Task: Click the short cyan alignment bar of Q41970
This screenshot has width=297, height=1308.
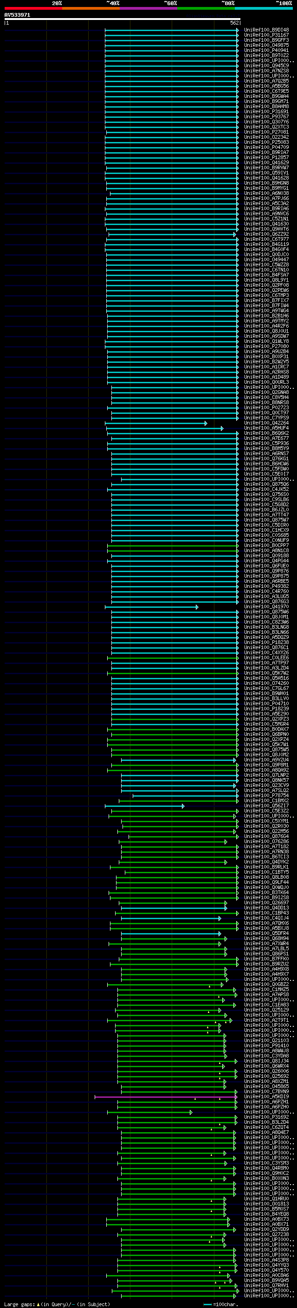Action: tap(151, 607)
